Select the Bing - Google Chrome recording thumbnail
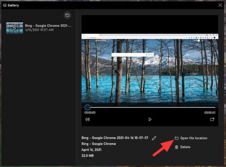 click(x=15, y=28)
